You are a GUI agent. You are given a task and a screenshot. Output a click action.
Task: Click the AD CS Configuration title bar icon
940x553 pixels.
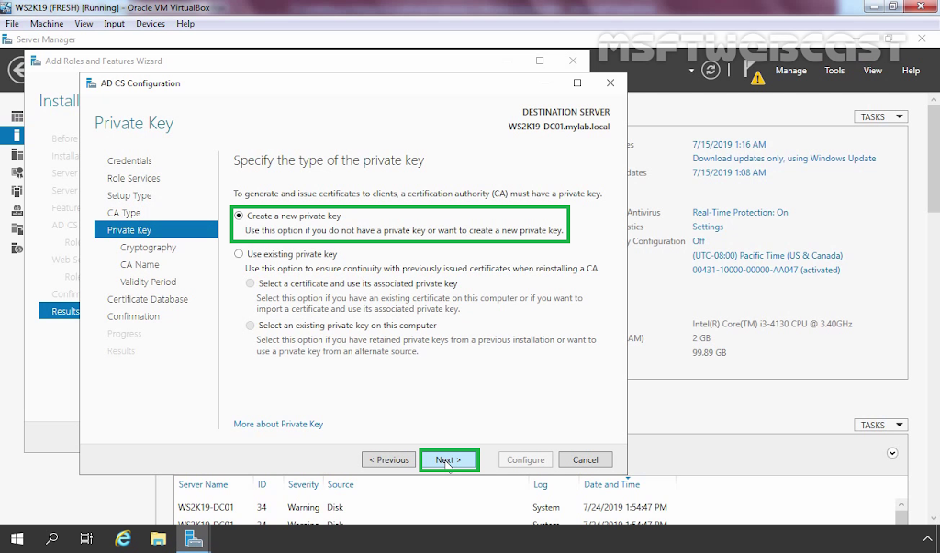91,83
